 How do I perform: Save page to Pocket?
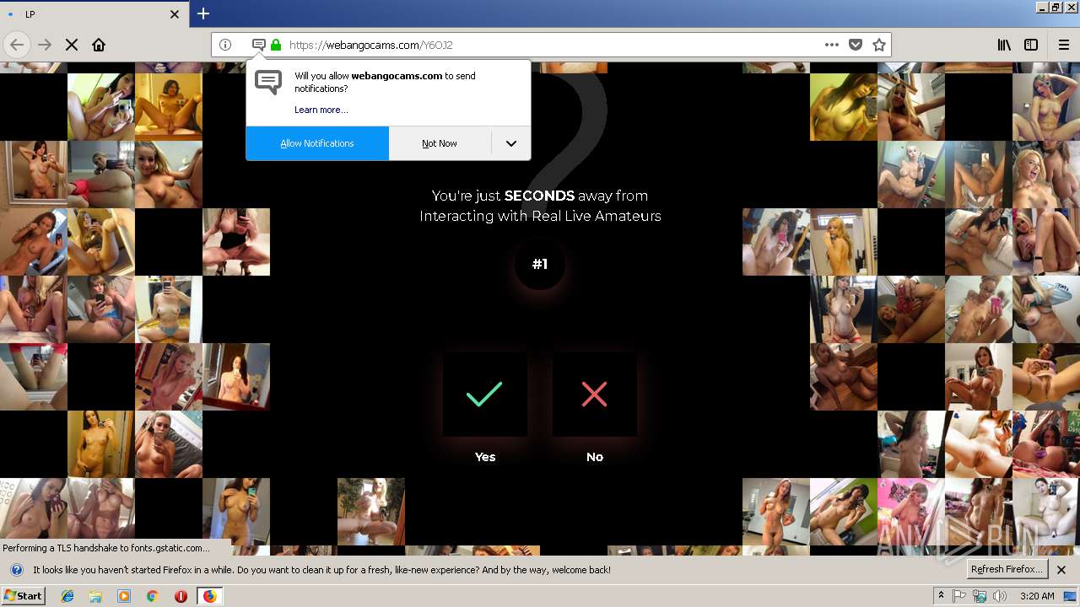(856, 45)
